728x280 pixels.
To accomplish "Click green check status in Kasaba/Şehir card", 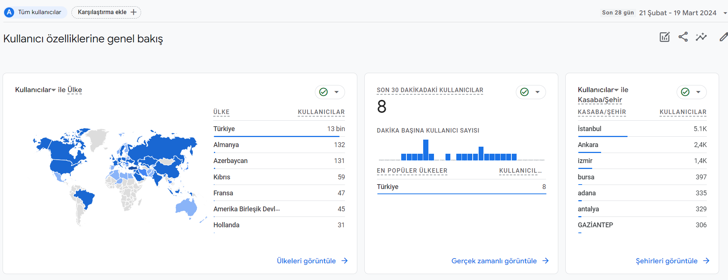I will pyautogui.click(x=685, y=92).
